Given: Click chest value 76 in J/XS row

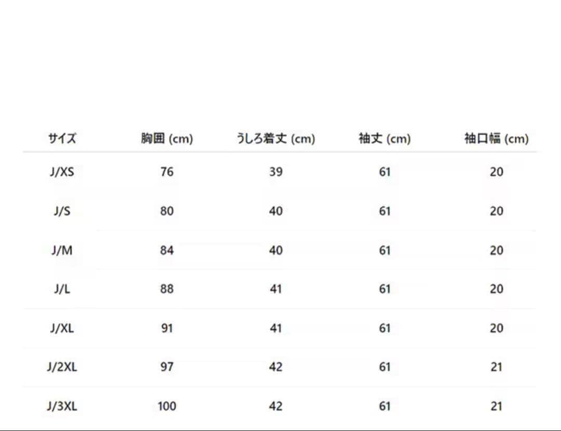Looking at the screenshot, I should click(167, 172).
